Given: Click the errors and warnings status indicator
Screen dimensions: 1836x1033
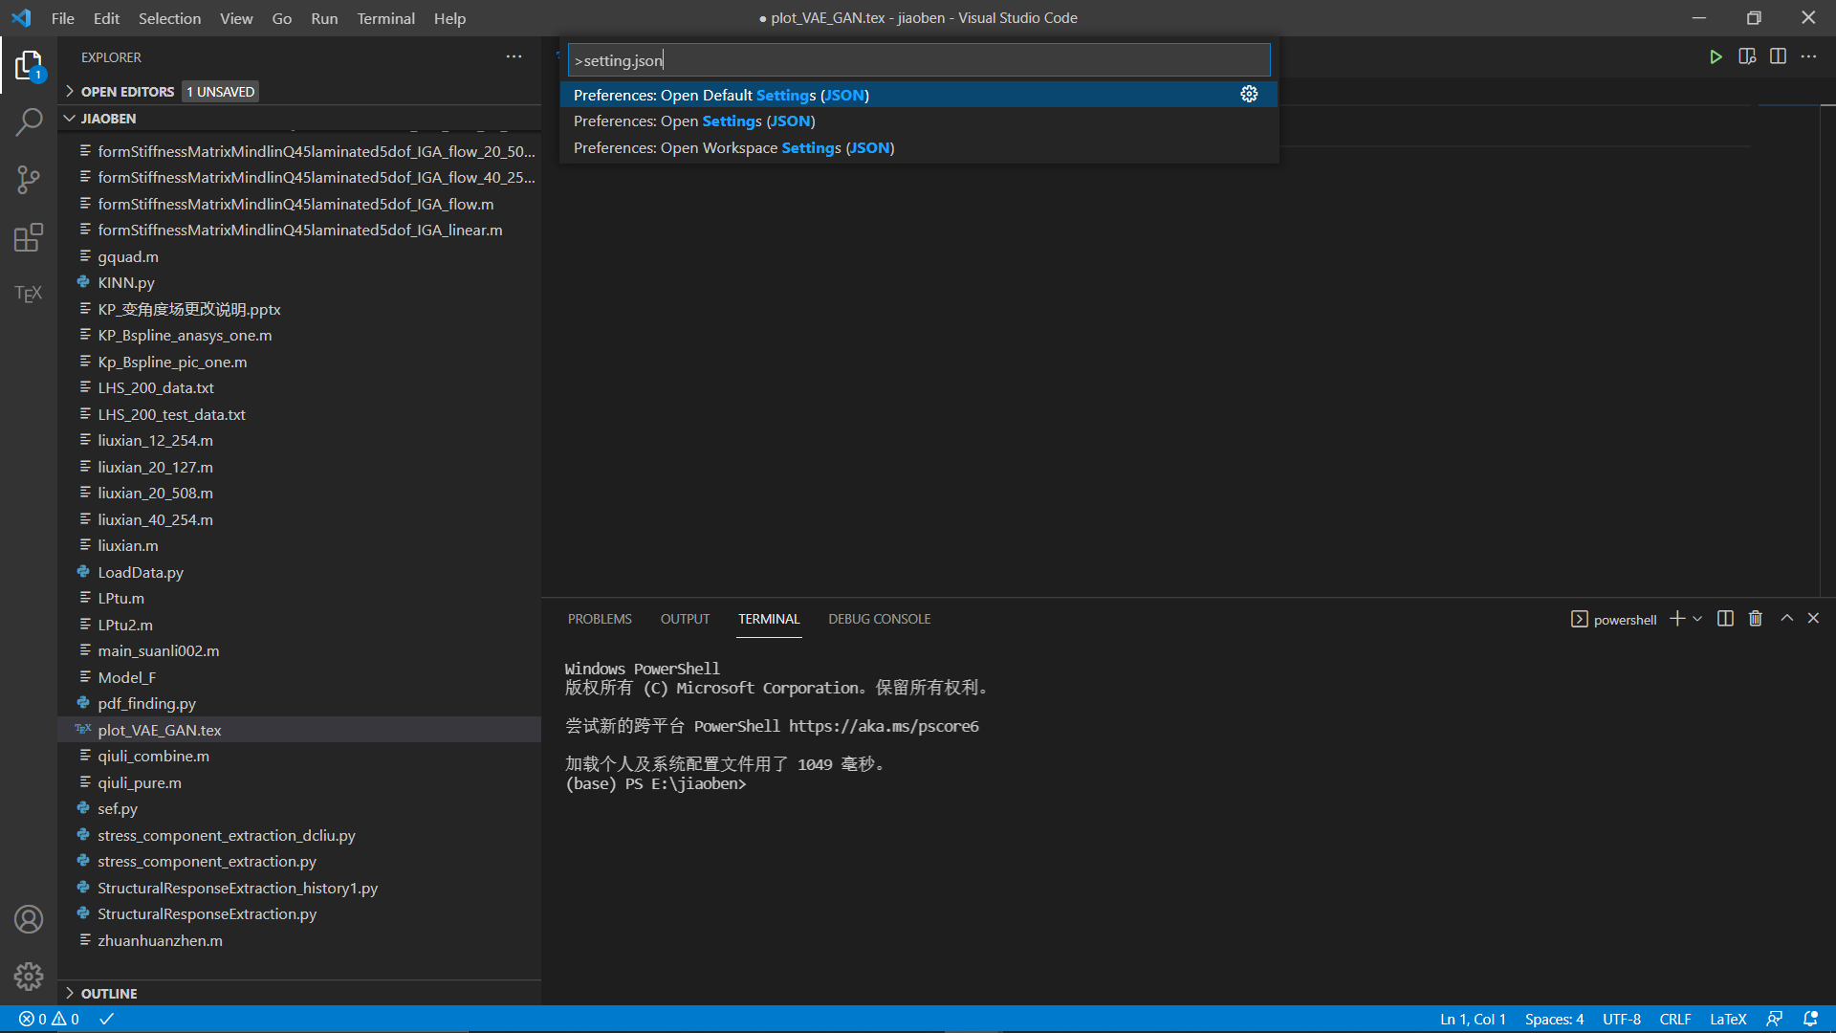Looking at the screenshot, I should point(50,1020).
